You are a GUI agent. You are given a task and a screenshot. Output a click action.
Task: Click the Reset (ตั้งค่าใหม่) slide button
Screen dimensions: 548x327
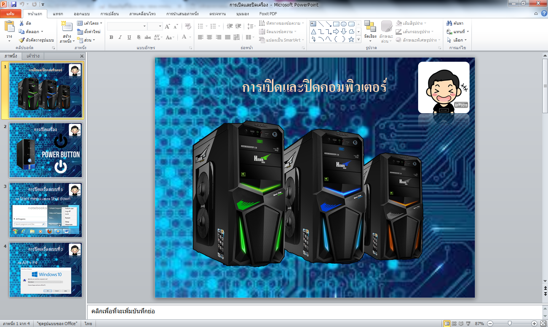coord(89,32)
